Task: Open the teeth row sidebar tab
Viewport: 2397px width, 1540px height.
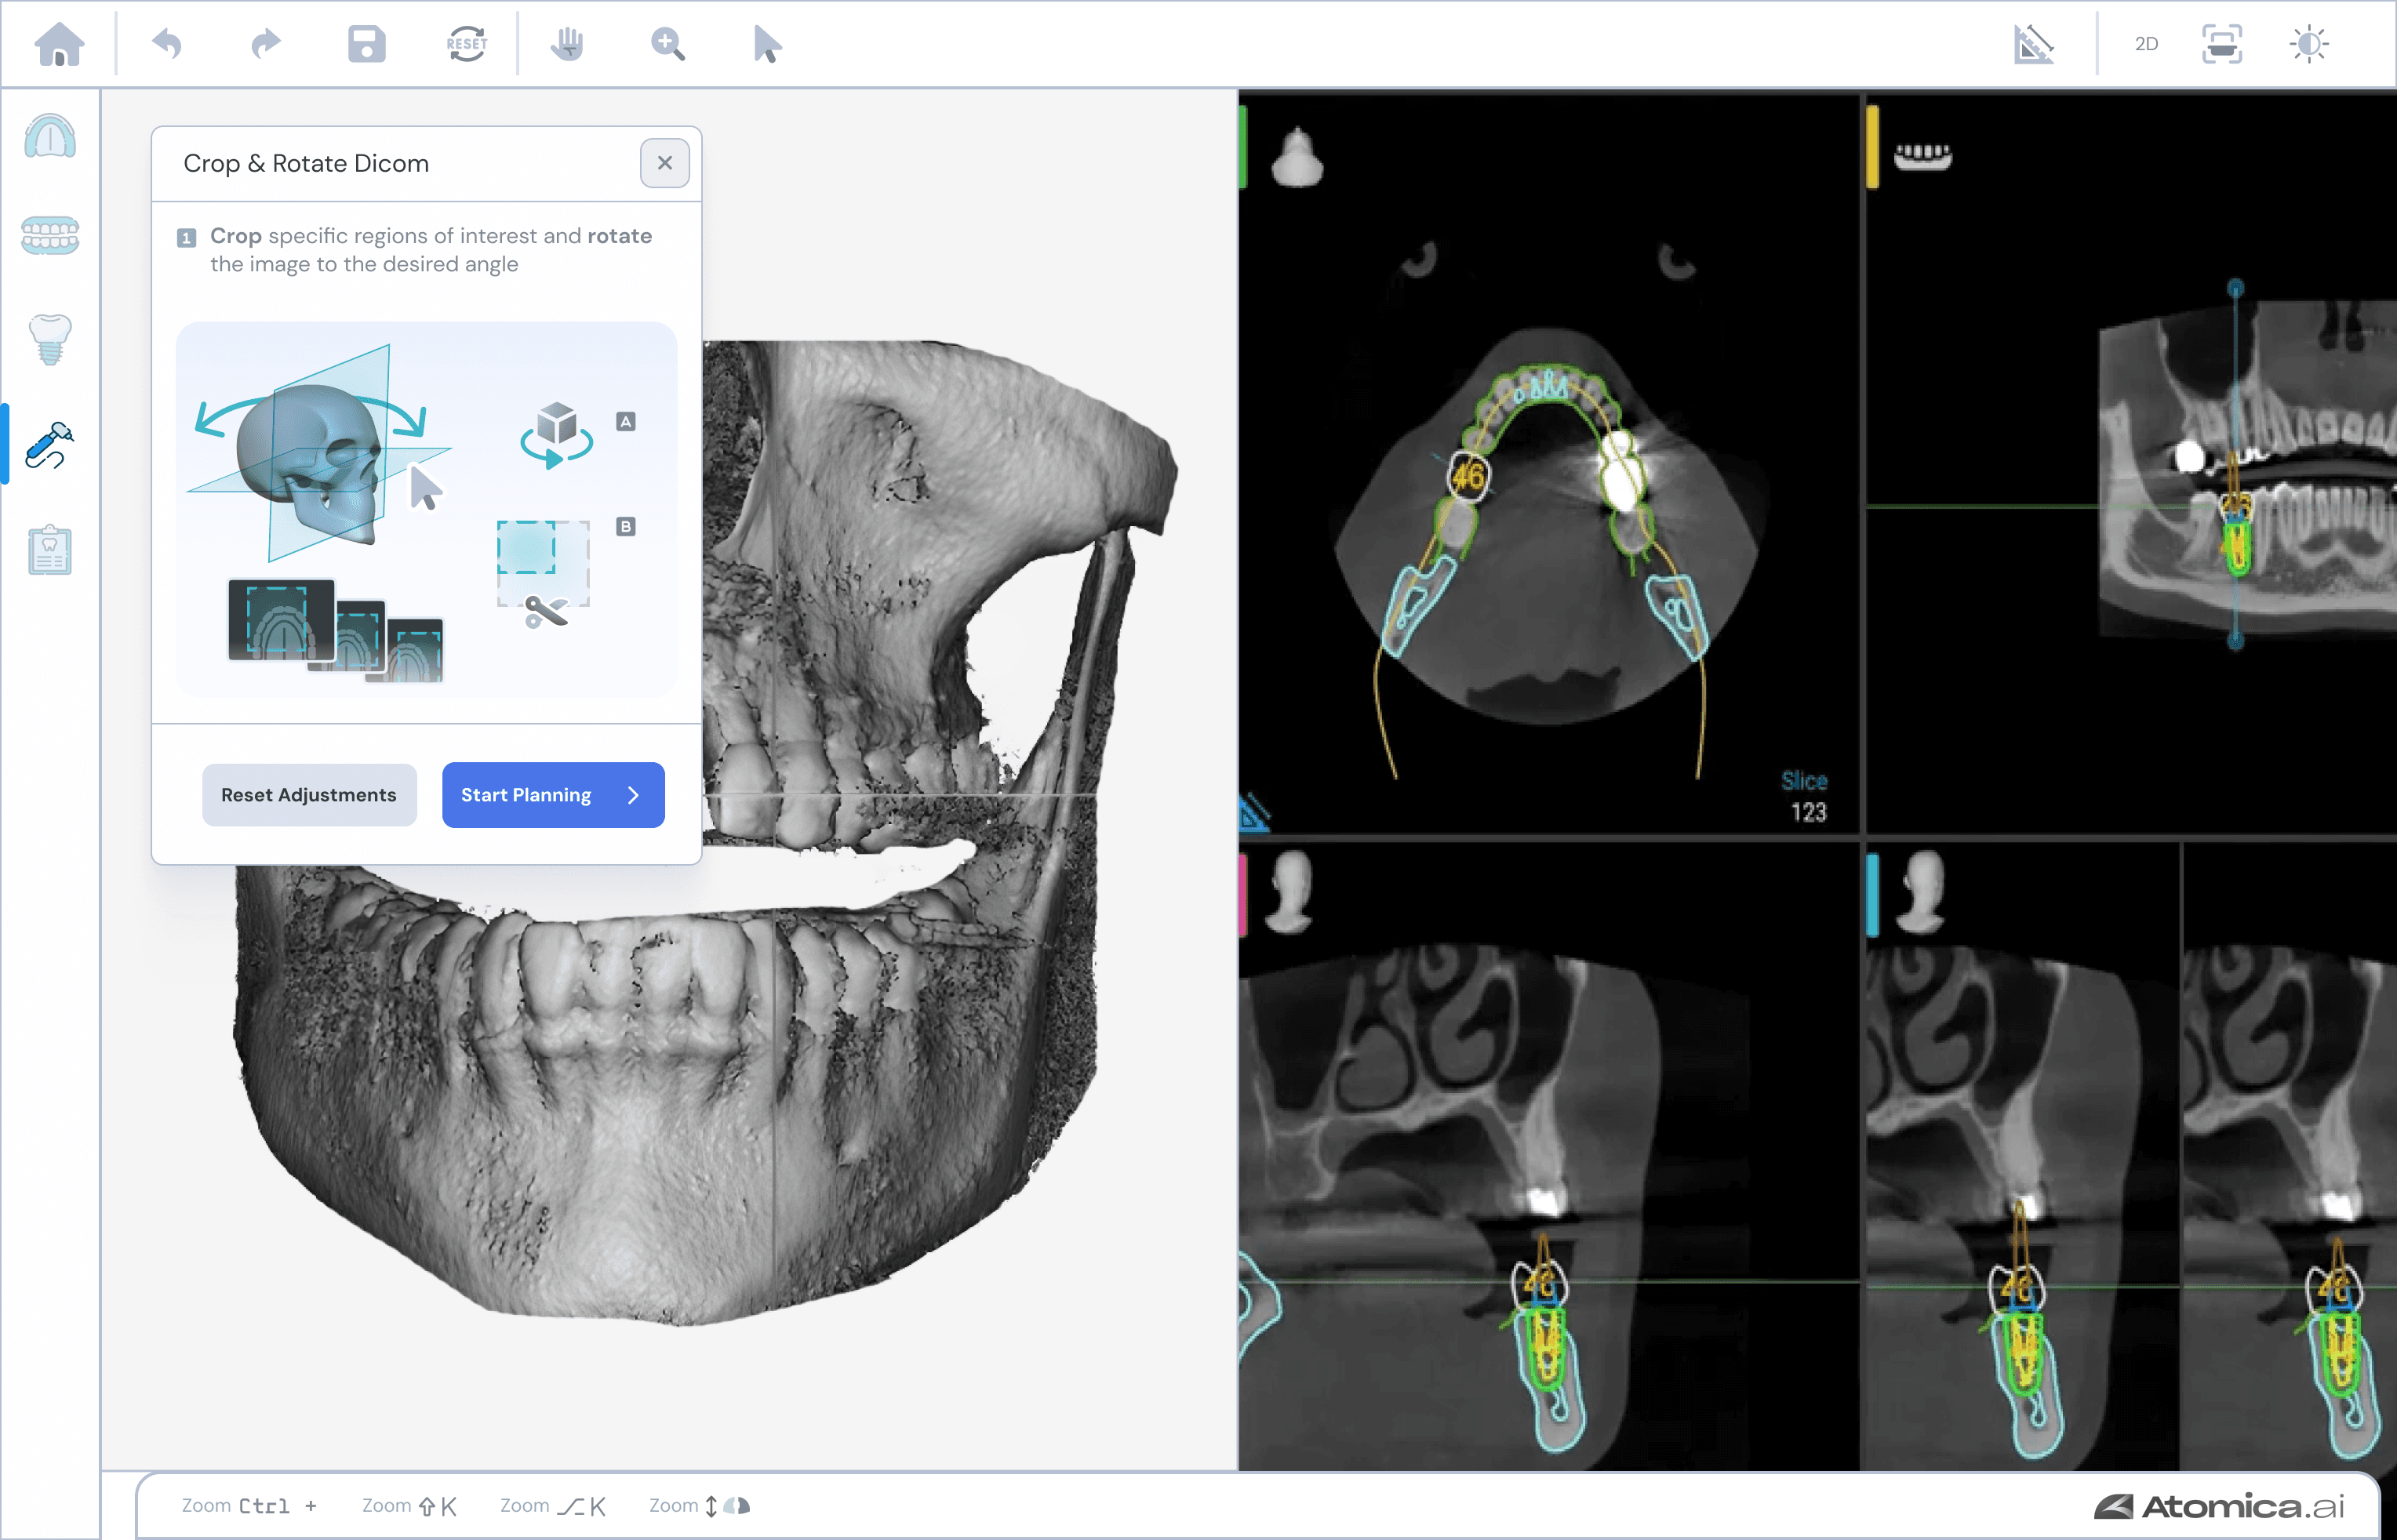Action: [x=50, y=235]
